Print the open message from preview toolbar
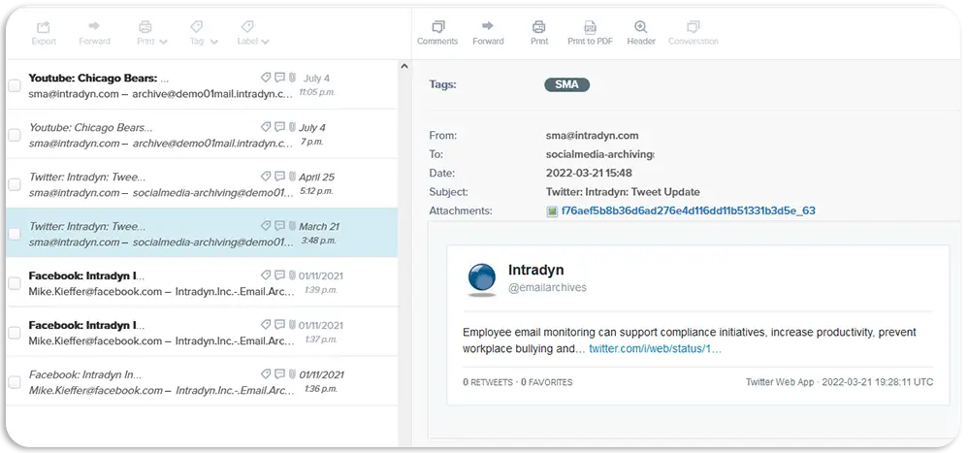The height and width of the screenshot is (453, 968). click(x=539, y=33)
